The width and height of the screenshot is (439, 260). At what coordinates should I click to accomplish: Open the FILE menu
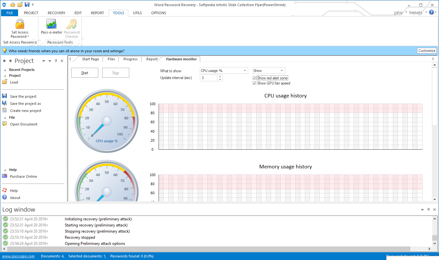[10, 13]
